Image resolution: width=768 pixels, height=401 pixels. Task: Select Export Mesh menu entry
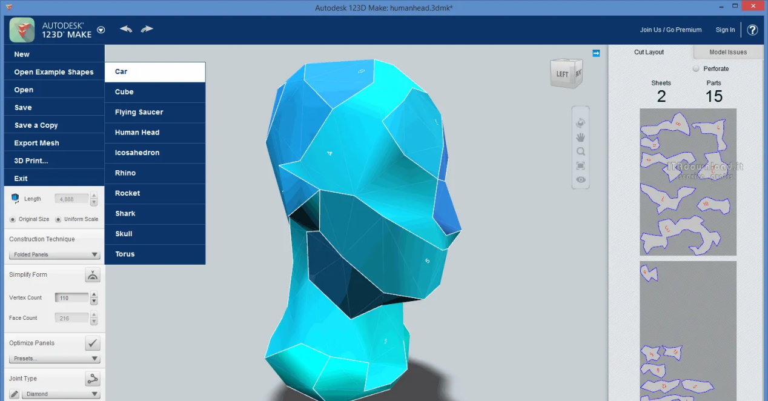pos(55,143)
